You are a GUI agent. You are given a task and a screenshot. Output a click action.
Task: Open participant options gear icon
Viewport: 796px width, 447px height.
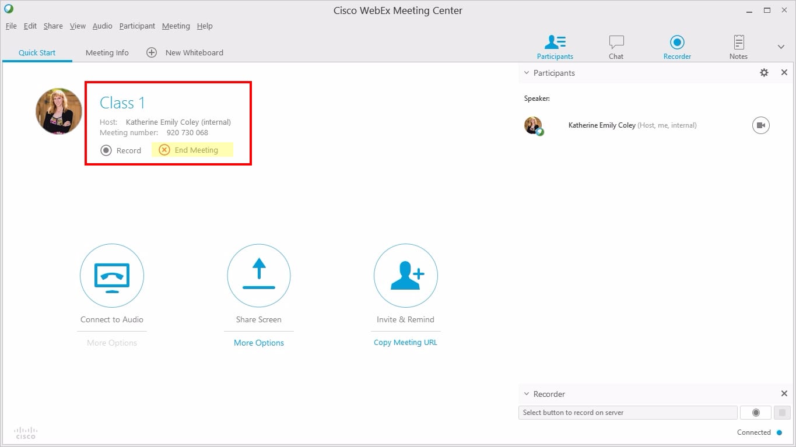coord(764,72)
